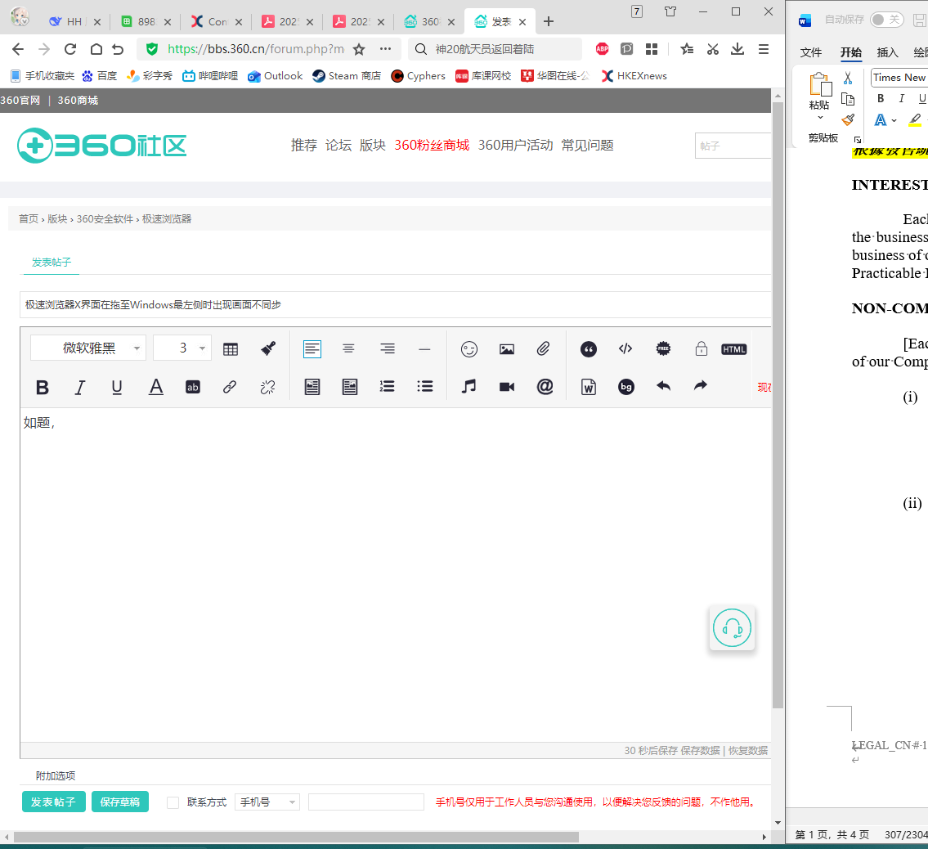This screenshot has width=928, height=849.
Task: Open the 微软雅黑 font dropdown
Action: [x=88, y=348]
